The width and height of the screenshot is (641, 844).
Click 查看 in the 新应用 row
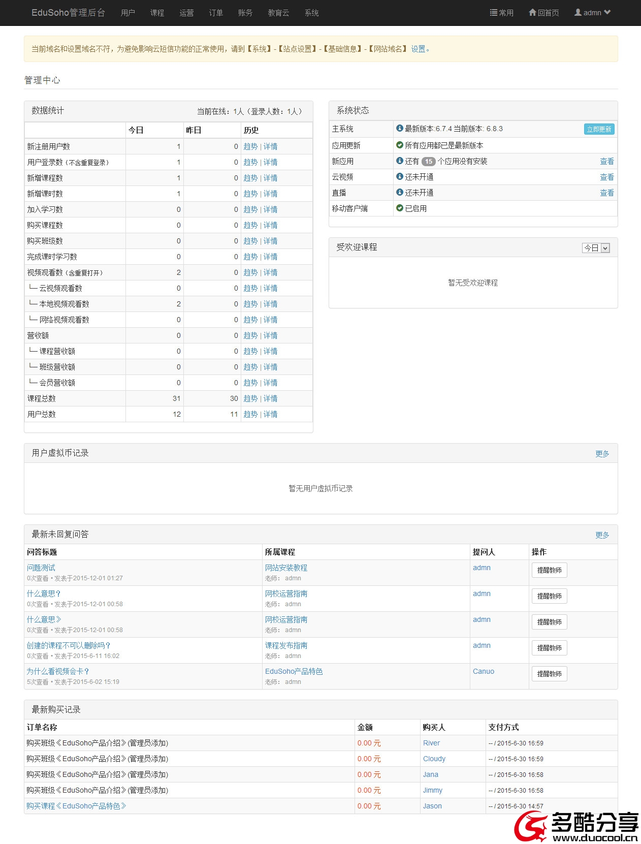[607, 161]
